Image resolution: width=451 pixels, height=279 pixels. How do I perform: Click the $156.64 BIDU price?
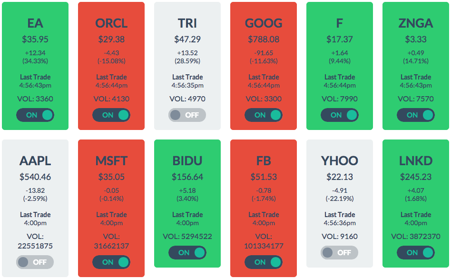click(187, 177)
